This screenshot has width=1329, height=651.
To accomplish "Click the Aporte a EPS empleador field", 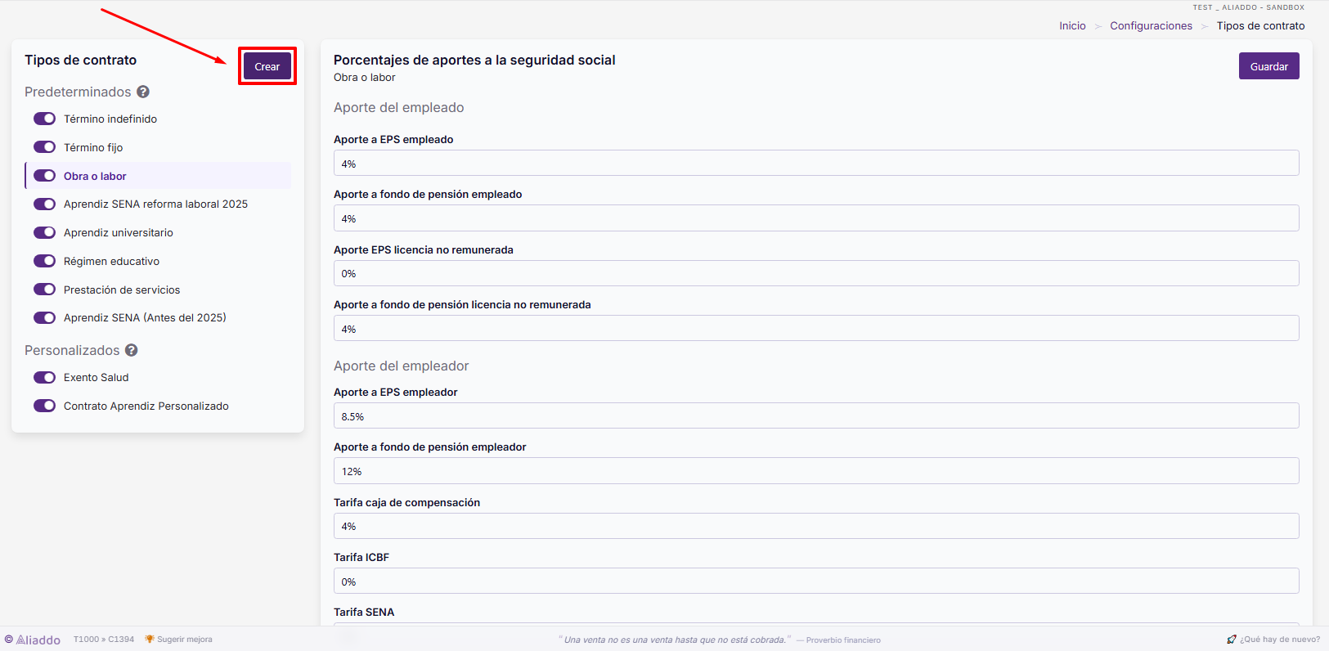I will (816, 415).
